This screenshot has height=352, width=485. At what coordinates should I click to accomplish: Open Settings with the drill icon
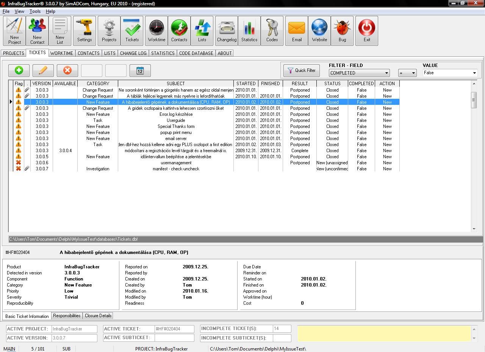click(x=84, y=31)
